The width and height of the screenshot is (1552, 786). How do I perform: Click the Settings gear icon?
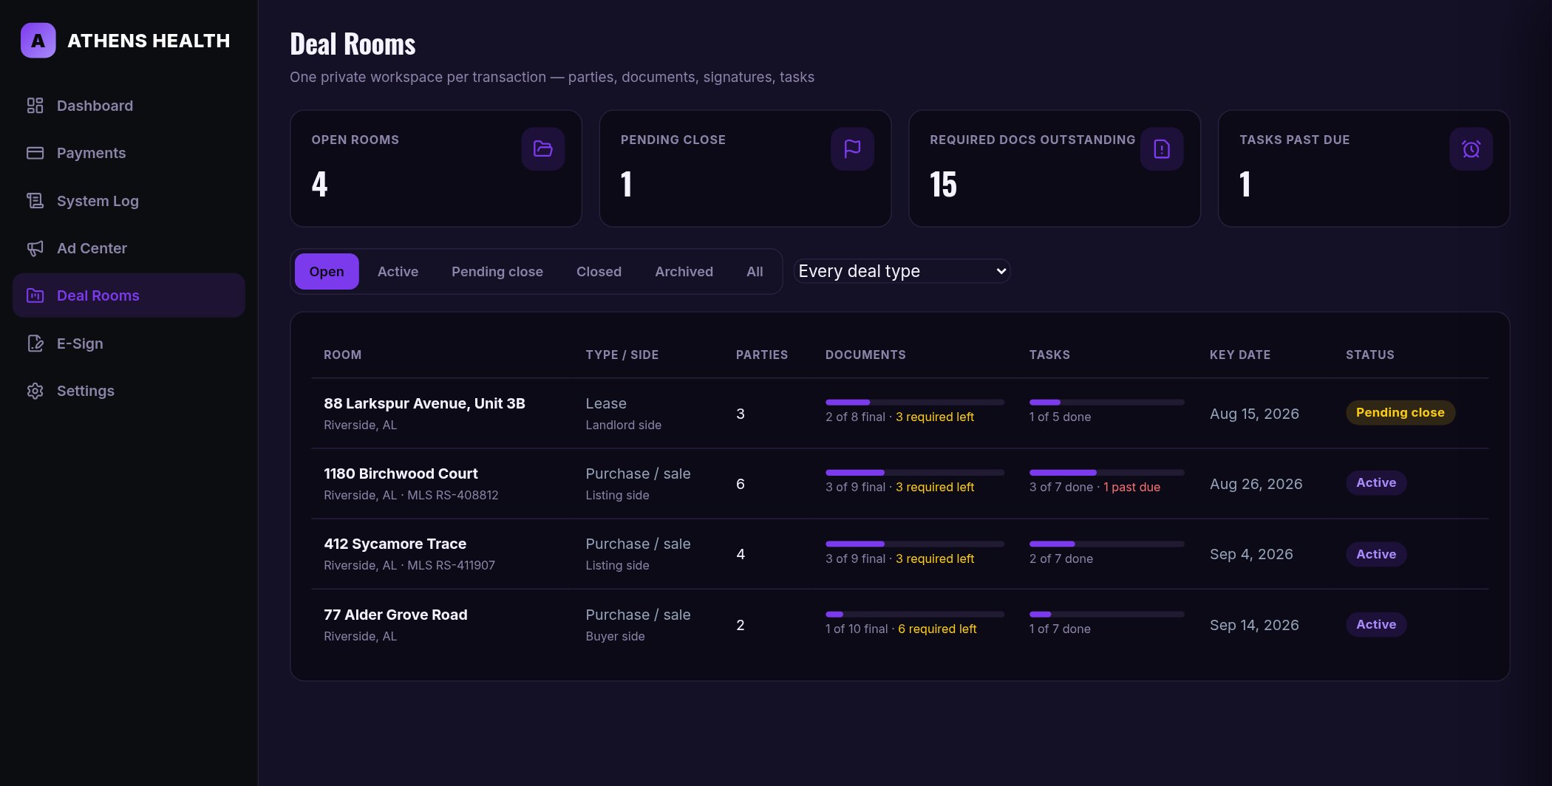(x=35, y=391)
